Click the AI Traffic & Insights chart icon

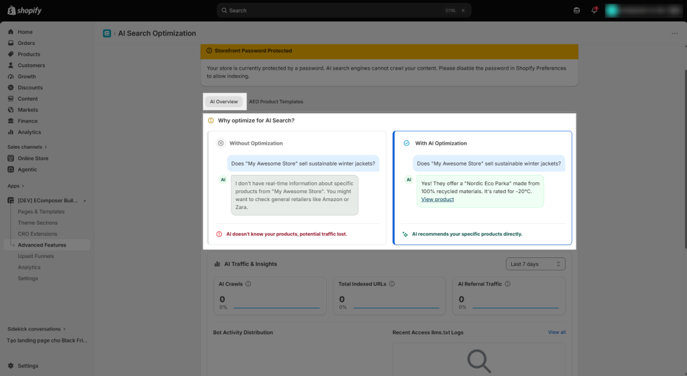[217, 264]
